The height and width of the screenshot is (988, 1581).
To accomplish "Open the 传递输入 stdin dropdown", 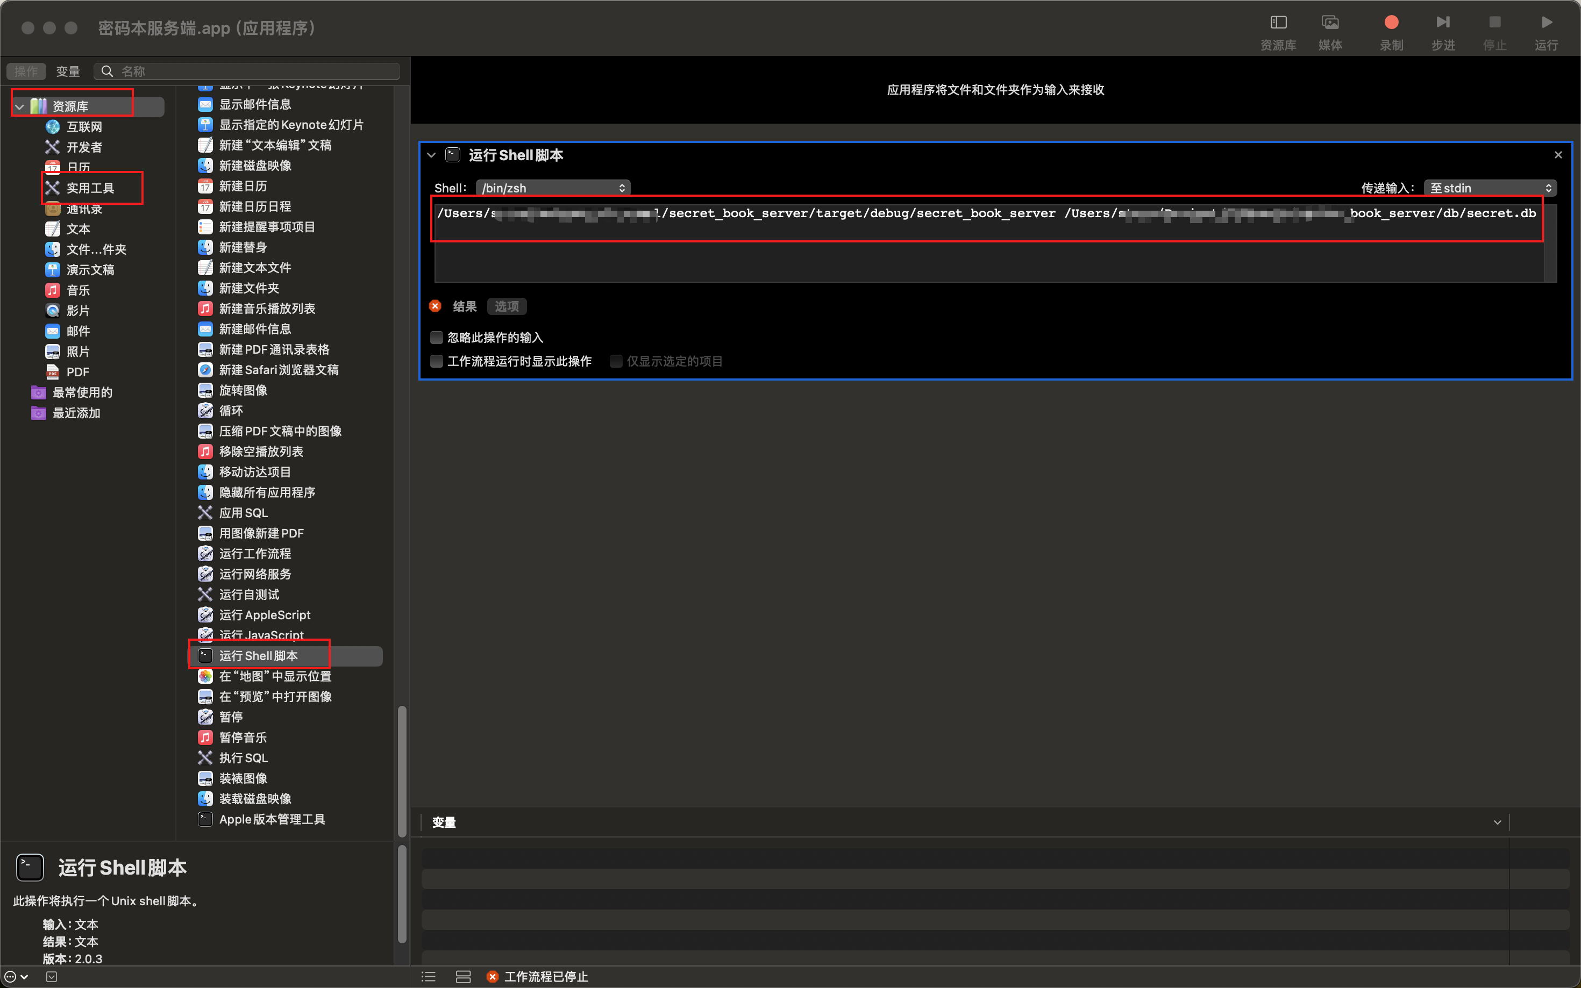I will click(1490, 188).
